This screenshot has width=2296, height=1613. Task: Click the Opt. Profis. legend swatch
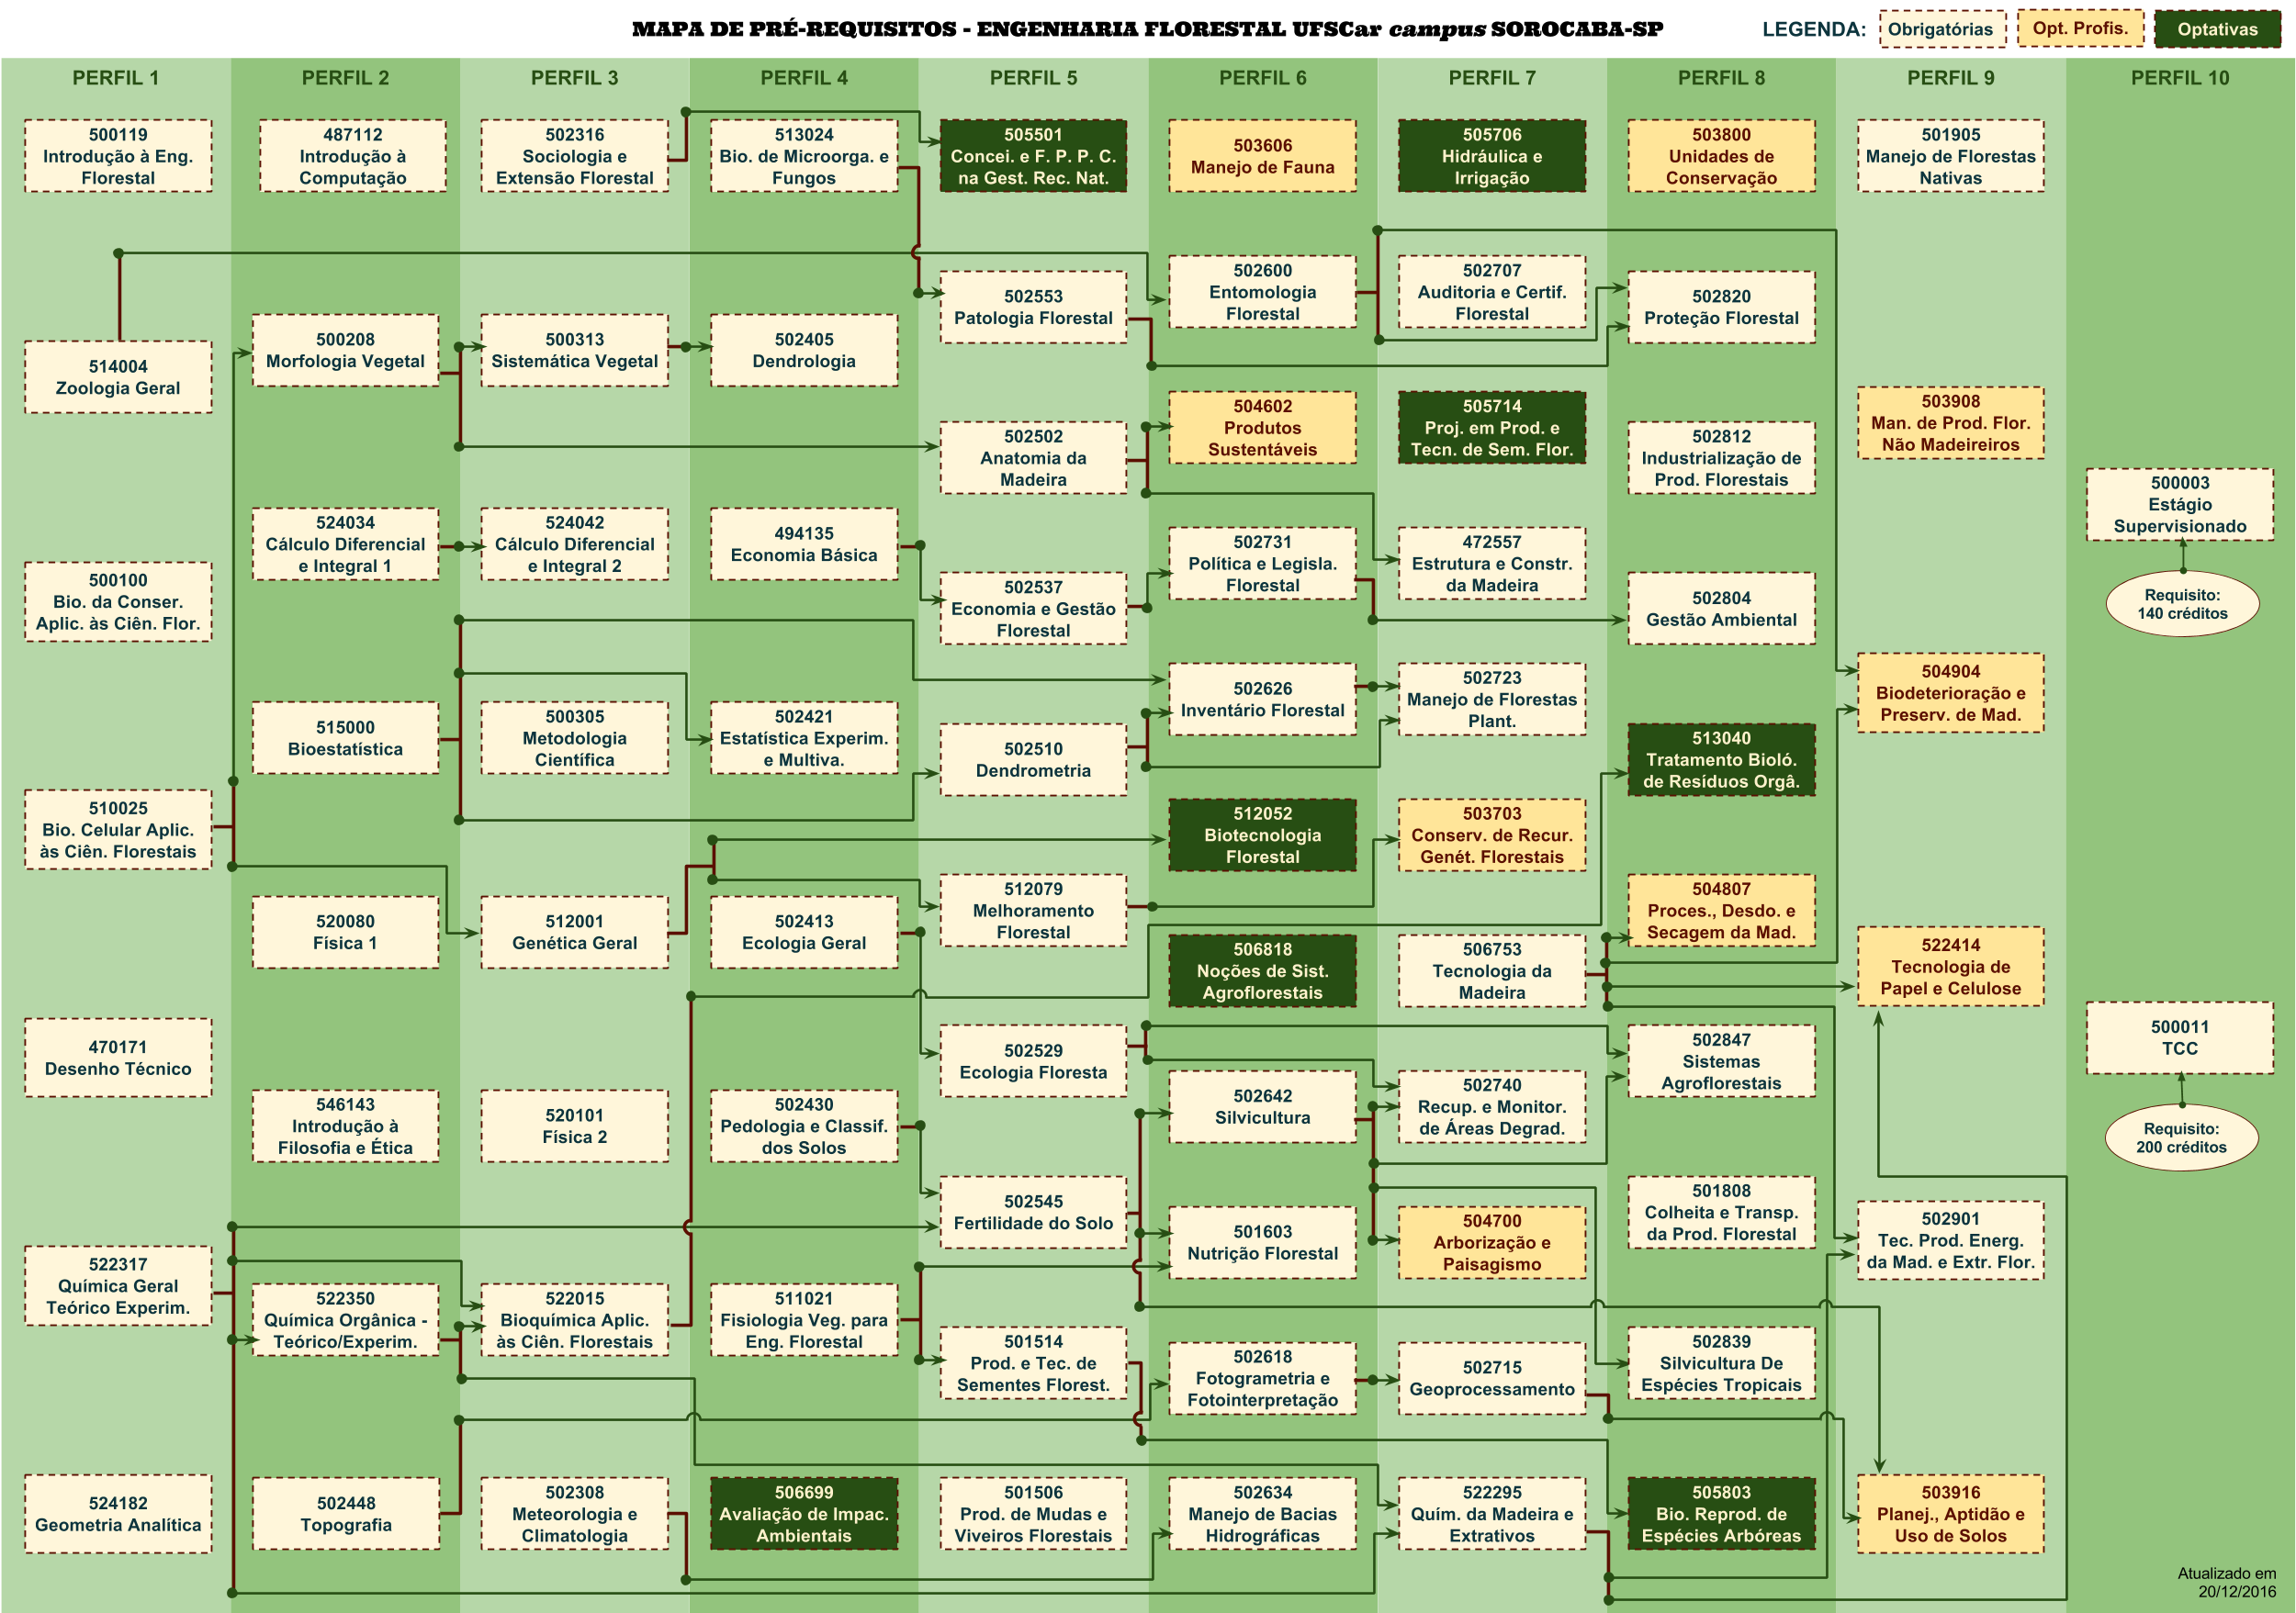tap(2080, 28)
